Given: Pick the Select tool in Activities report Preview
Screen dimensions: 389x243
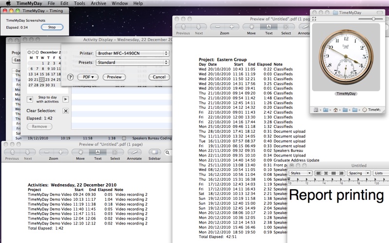Looking at the screenshot, I should click(x=115, y=152).
